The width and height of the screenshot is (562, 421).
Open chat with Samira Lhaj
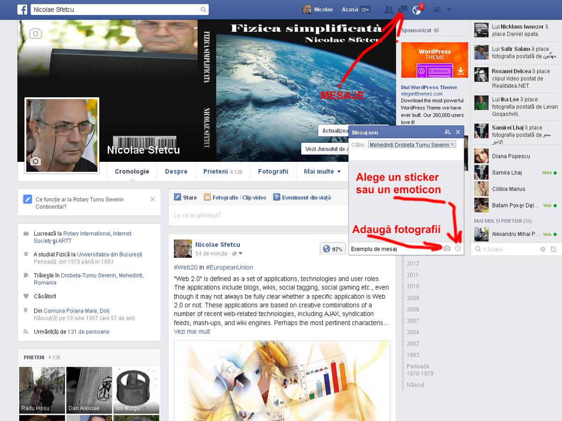pyautogui.click(x=516, y=173)
